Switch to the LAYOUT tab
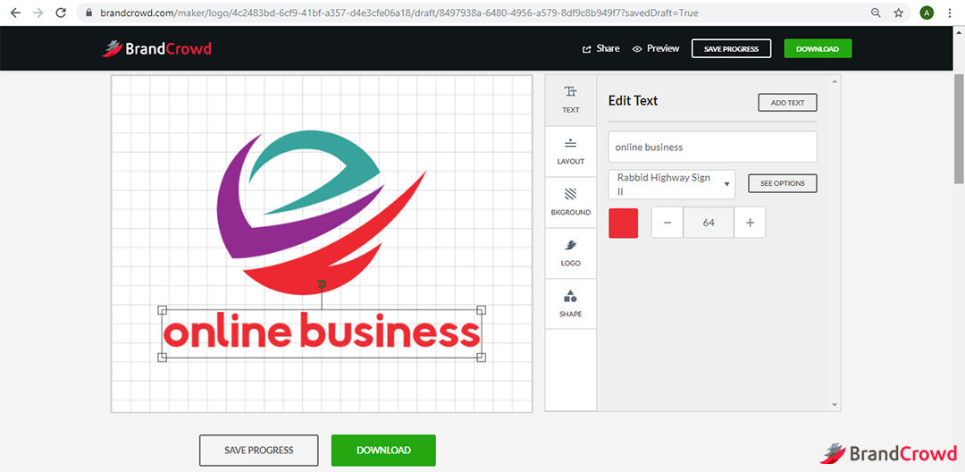The height and width of the screenshot is (472, 965). 570,151
